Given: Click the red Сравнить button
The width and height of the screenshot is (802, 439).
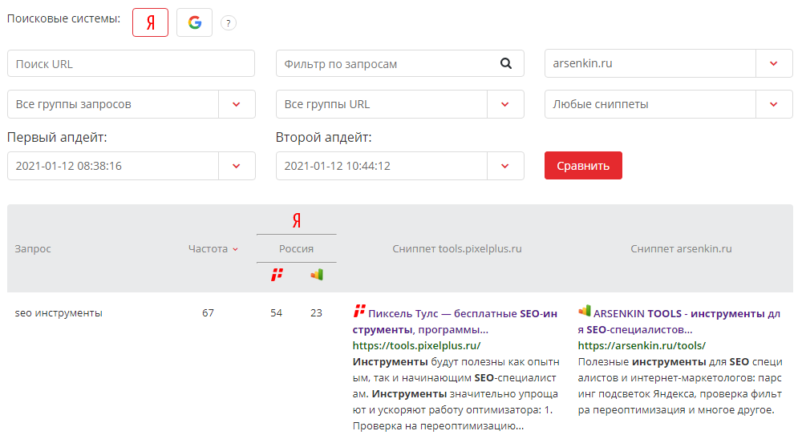Looking at the screenshot, I should tap(583, 166).
